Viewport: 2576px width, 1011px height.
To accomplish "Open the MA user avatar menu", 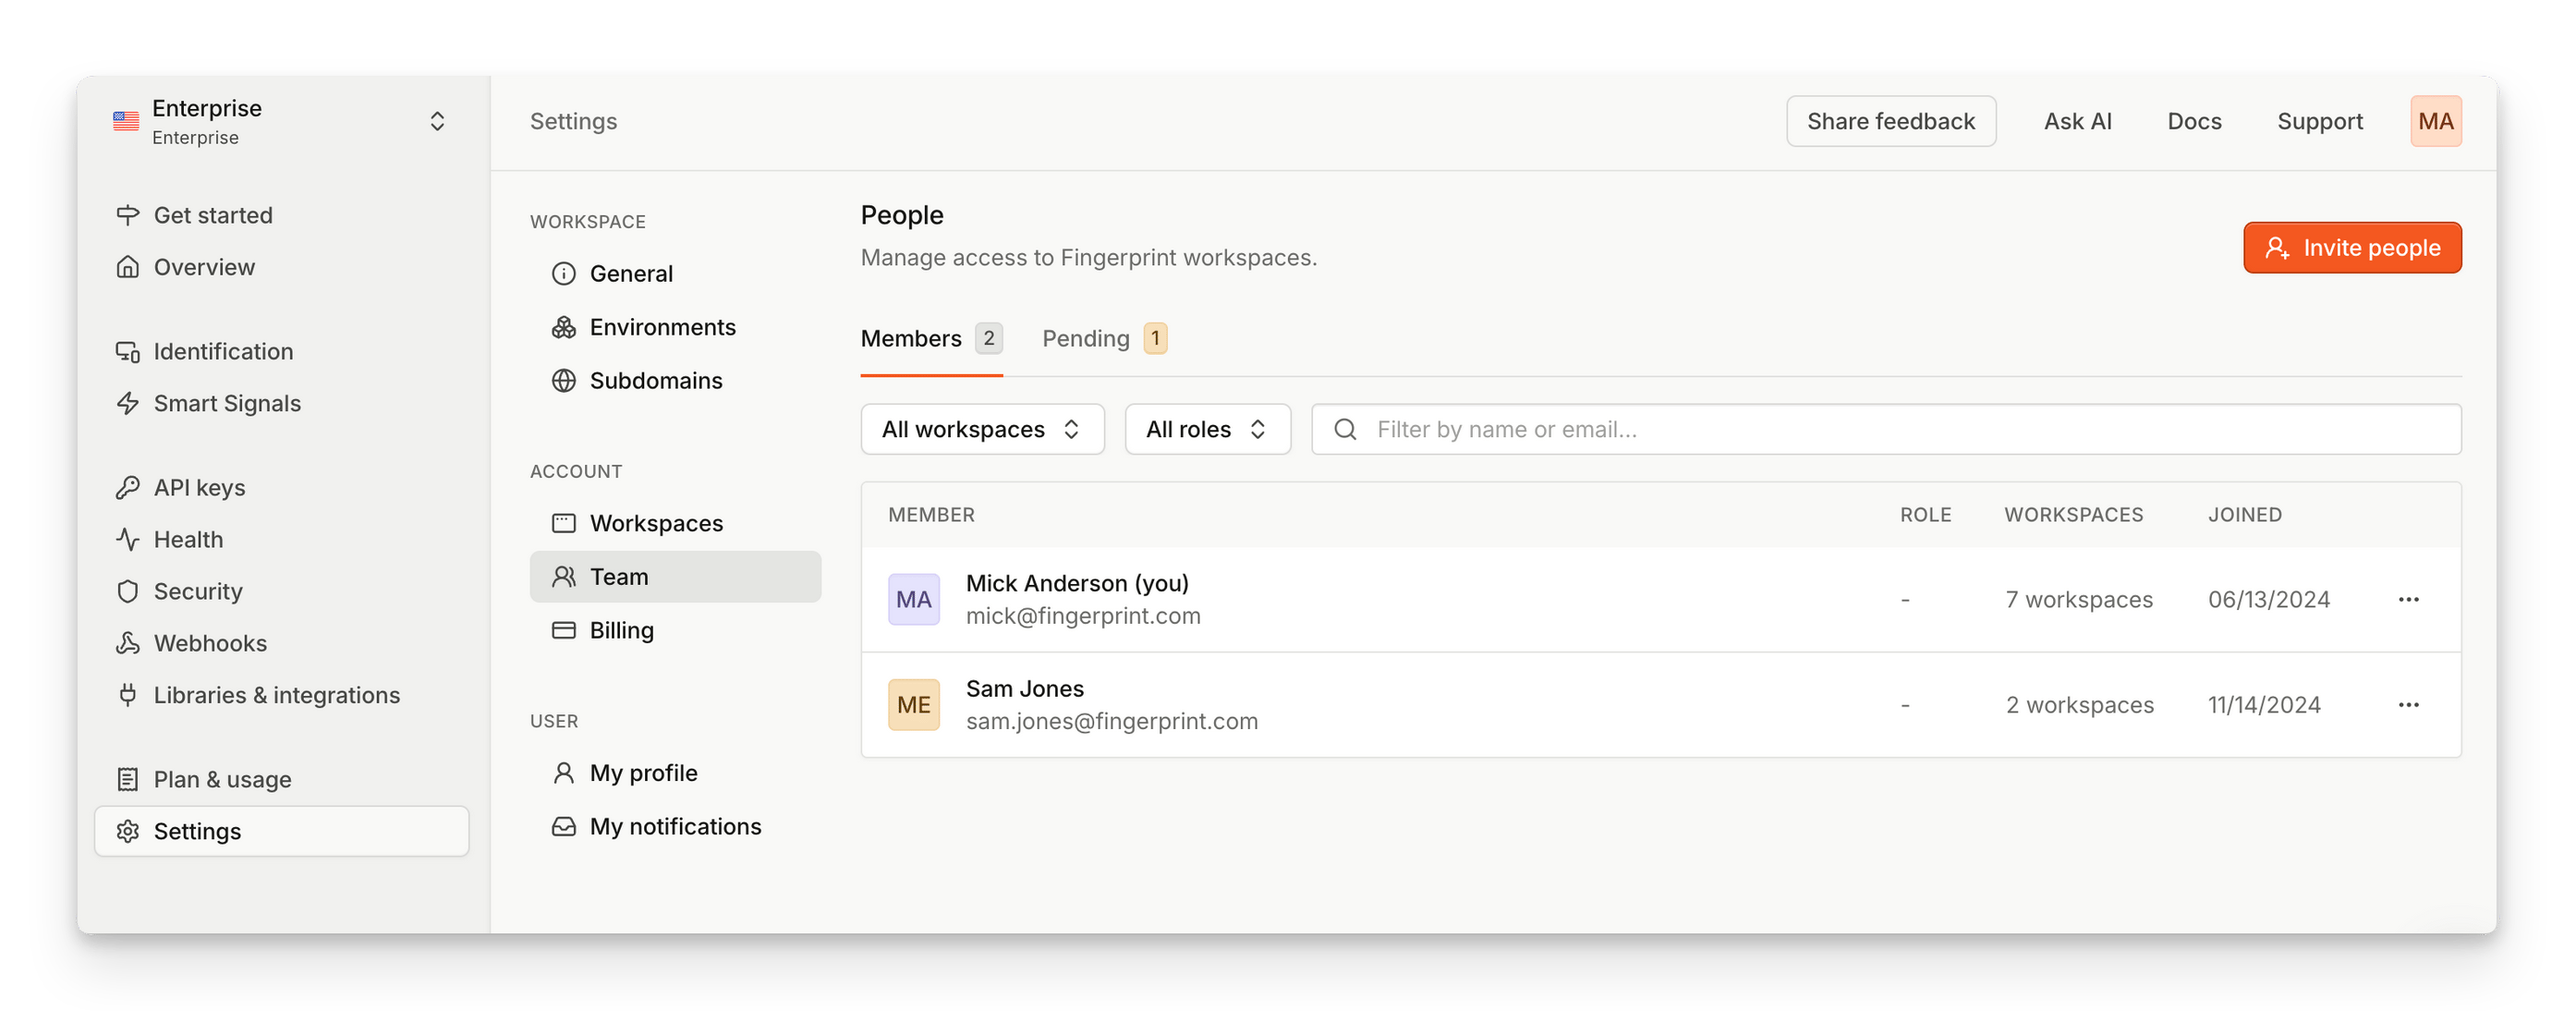I will coord(2435,121).
